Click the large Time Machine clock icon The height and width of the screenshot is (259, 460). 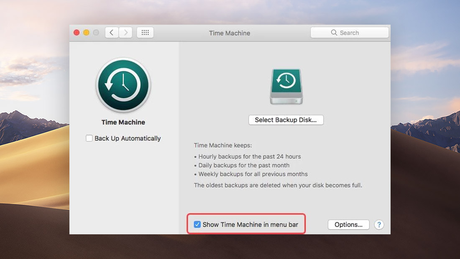(123, 85)
